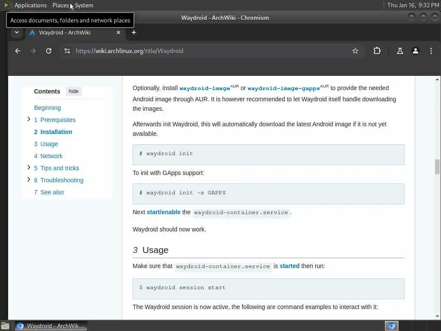The width and height of the screenshot is (441, 331).
Task: Expand the Prerequisites section chevron
Action: (x=29, y=119)
